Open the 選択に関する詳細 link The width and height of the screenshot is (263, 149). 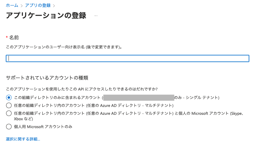23,139
